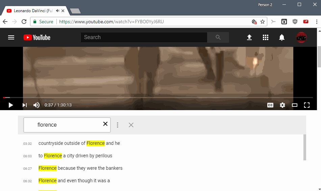The image size is (321, 191).
Task: Open the transcript options three-dot menu
Action: coord(118,125)
